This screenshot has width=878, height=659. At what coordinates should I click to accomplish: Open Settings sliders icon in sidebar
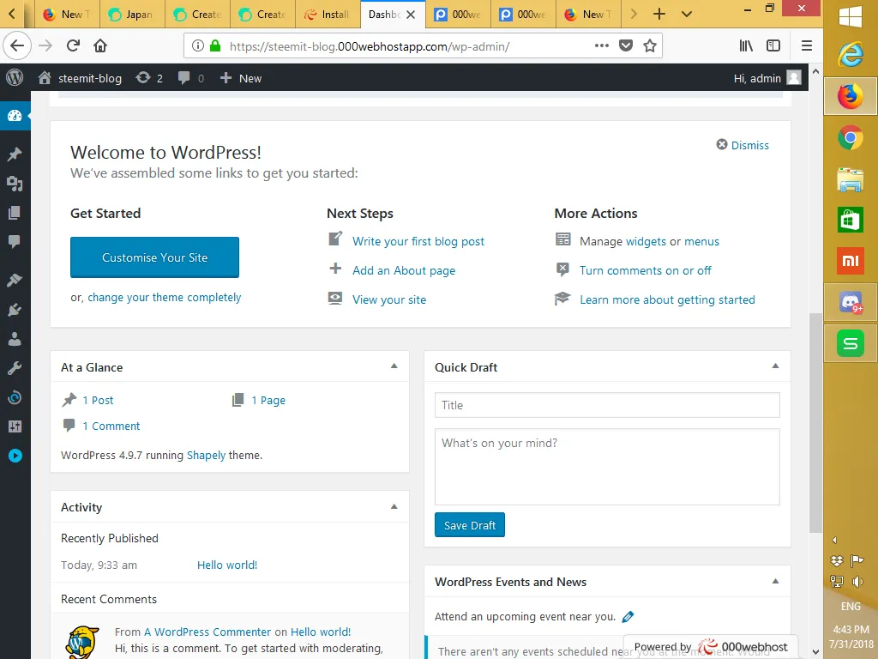click(15, 426)
